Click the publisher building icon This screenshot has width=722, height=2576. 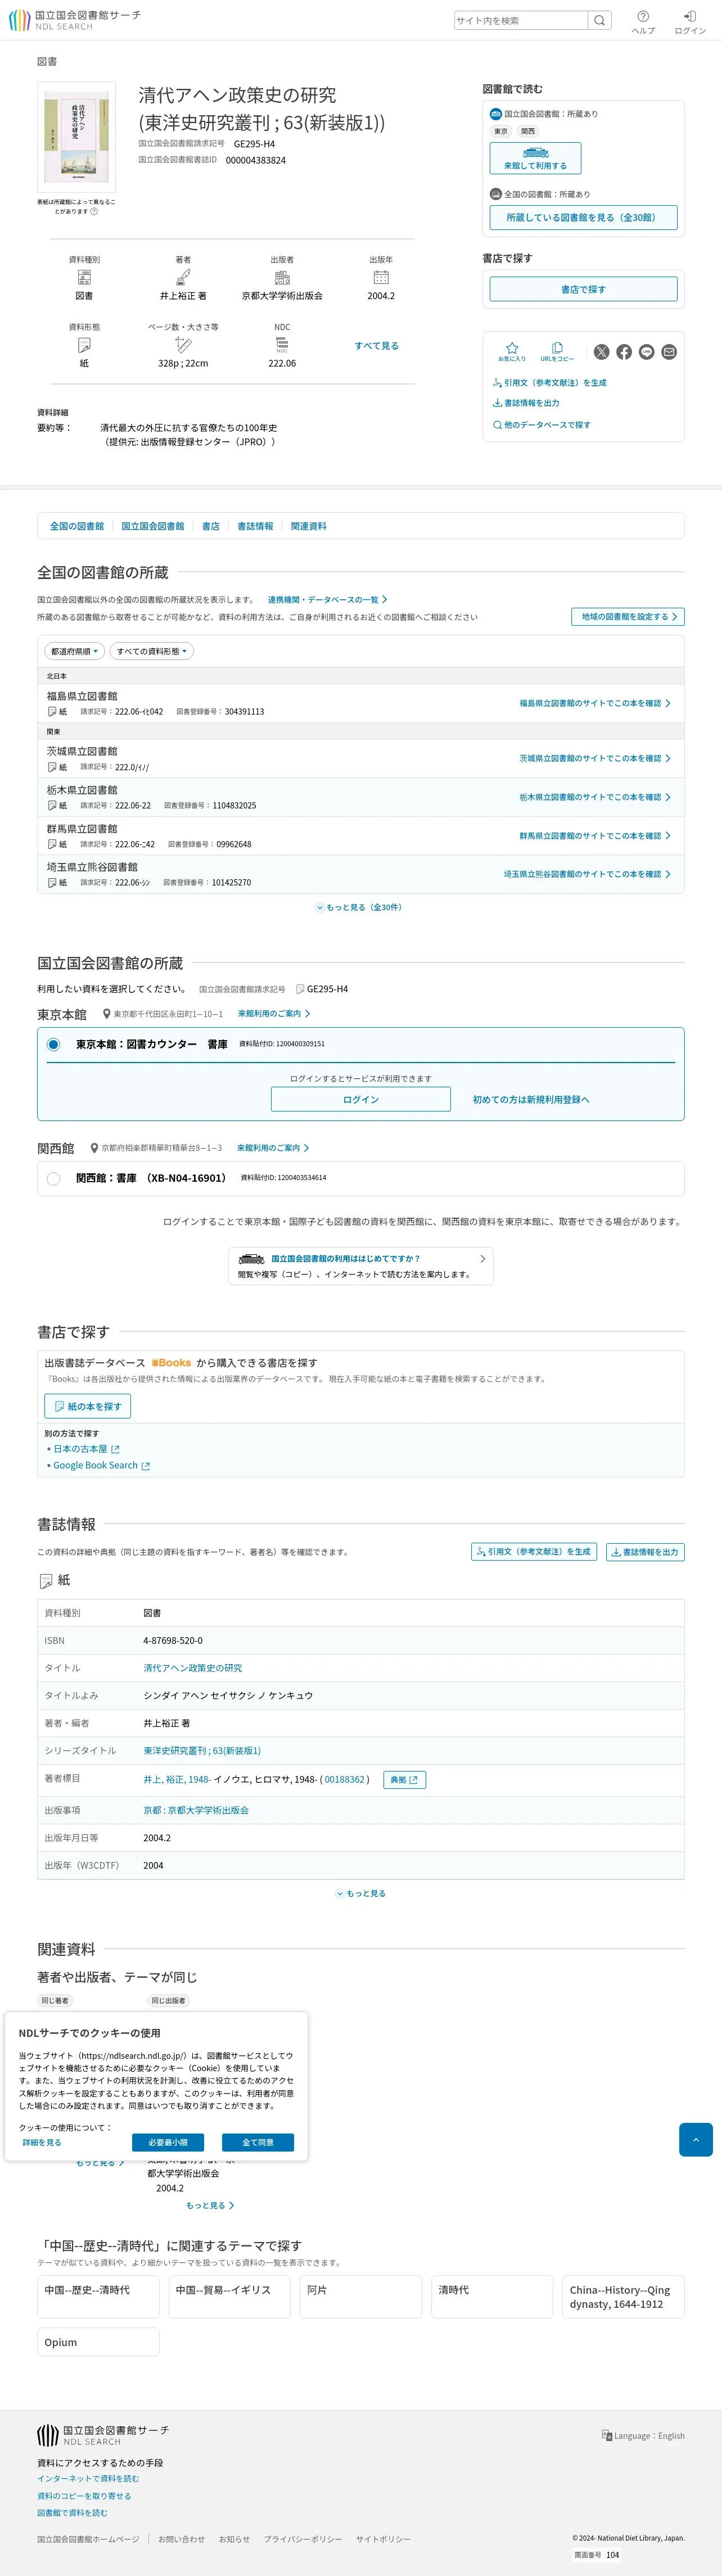pyautogui.click(x=282, y=277)
